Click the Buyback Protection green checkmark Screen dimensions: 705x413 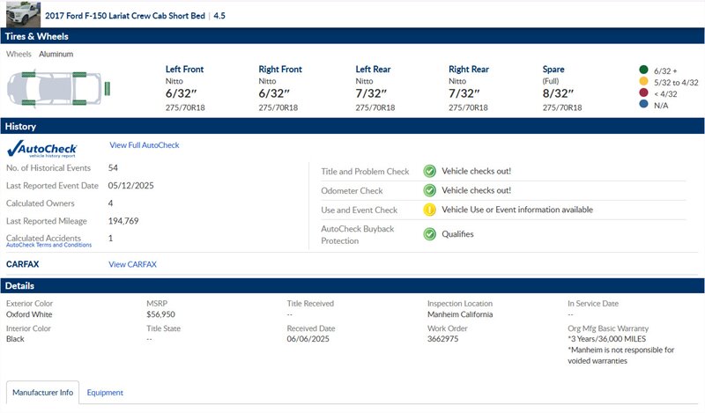pos(429,234)
